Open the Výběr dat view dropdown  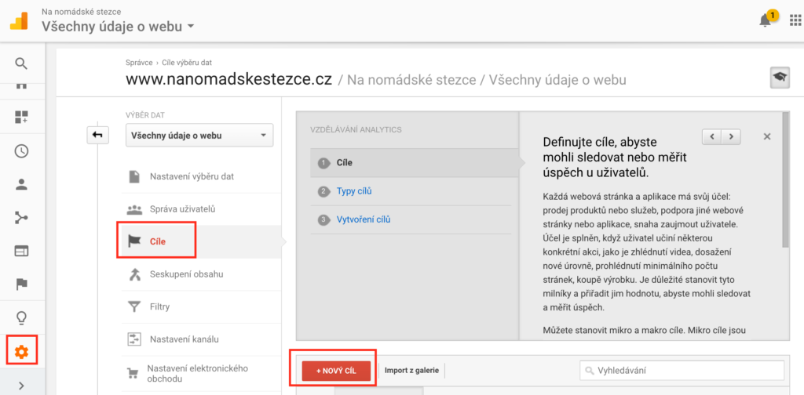199,135
